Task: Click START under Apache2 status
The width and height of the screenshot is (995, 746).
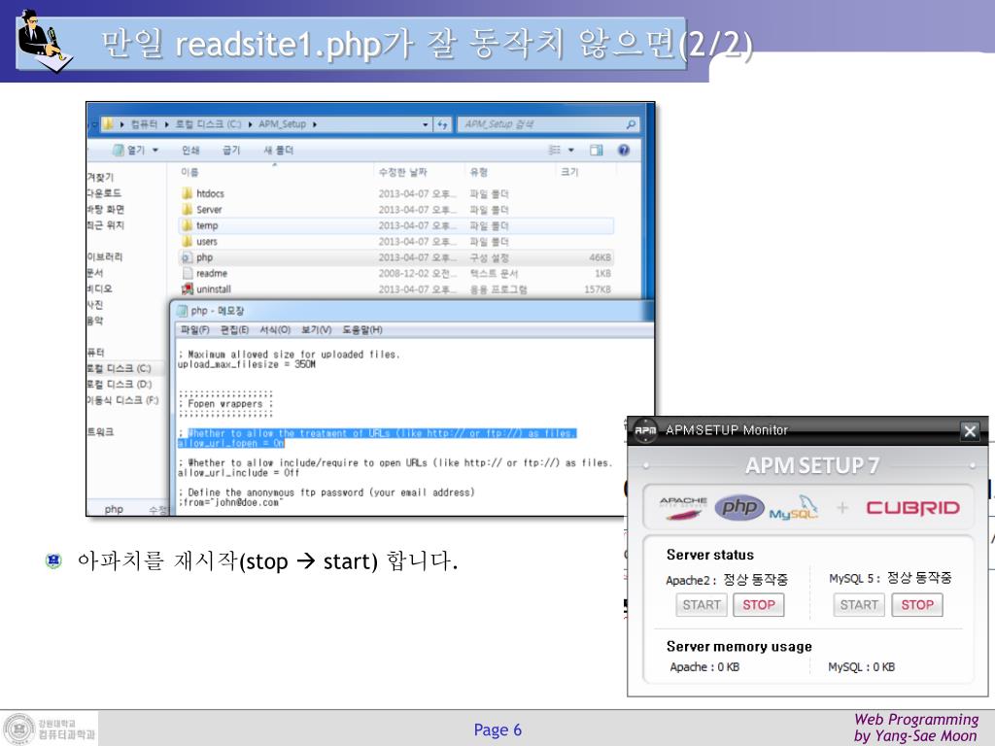Action: coord(702,605)
